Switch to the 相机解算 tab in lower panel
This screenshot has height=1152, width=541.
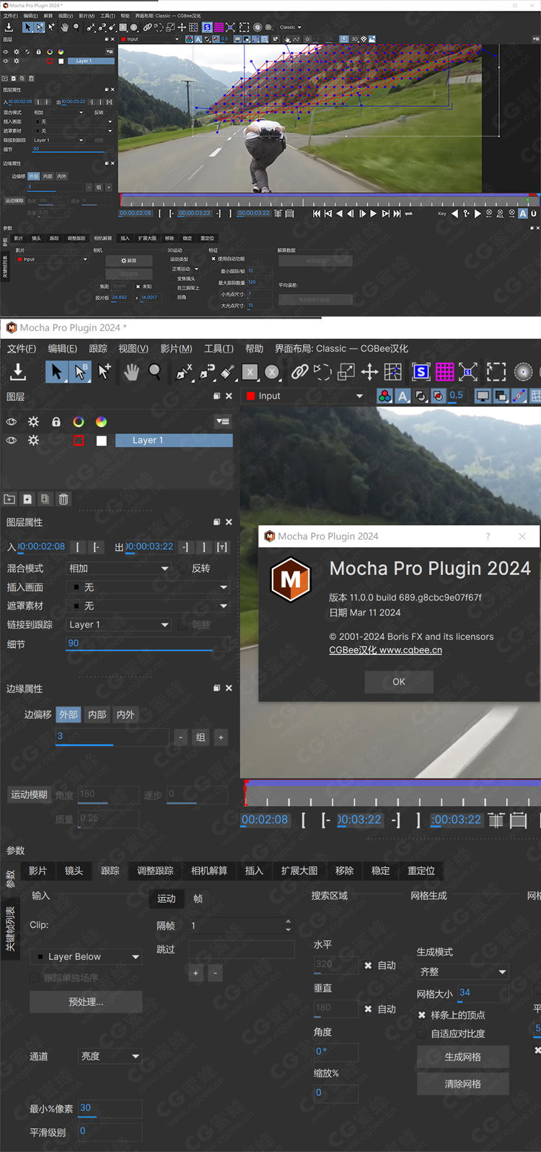point(209,870)
